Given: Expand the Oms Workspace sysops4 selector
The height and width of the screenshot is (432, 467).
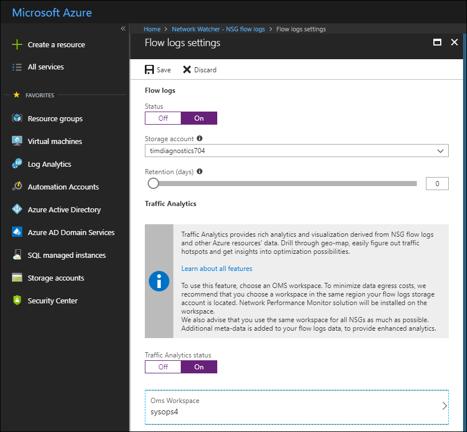Looking at the screenshot, I should [297, 406].
